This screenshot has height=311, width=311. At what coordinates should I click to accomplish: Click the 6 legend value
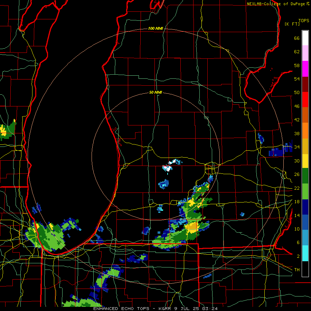298,242
